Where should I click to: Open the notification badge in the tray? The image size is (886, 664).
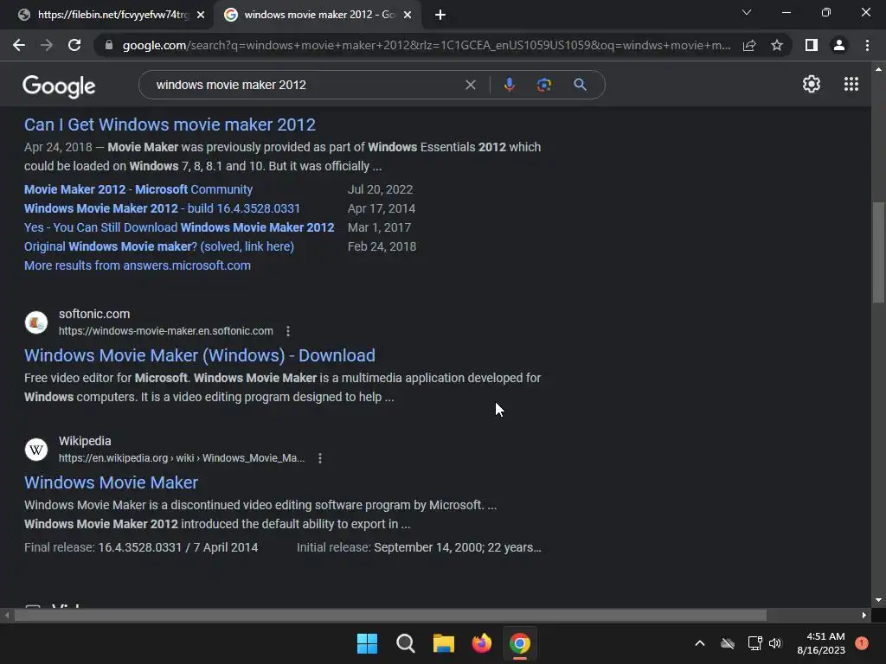point(862,642)
